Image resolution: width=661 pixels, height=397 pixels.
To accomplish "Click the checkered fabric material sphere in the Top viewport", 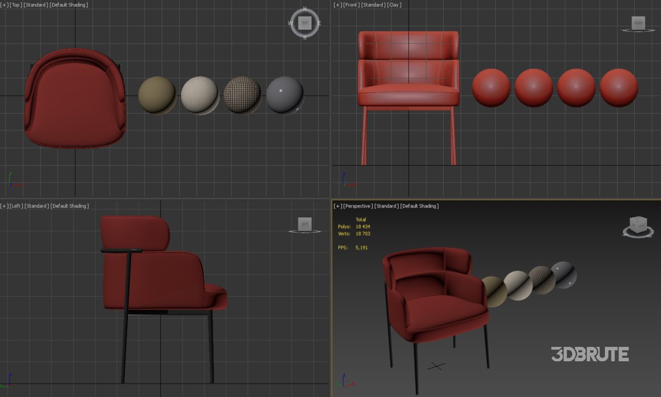I will point(242,94).
